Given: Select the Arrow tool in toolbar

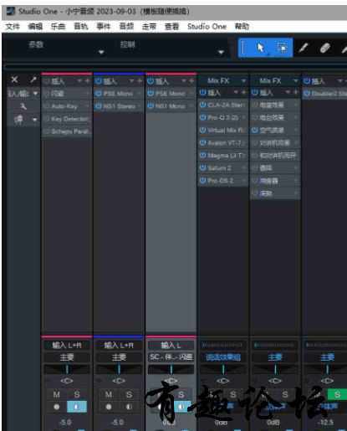Looking at the screenshot, I should point(260,48).
